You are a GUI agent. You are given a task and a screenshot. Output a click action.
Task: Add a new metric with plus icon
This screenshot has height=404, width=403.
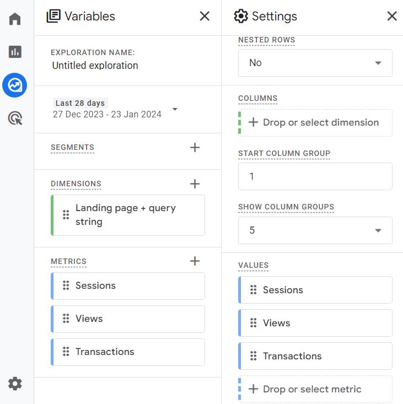coord(195,261)
